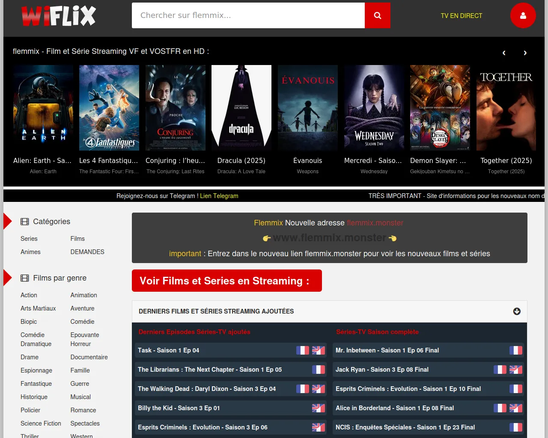
Task: Select the Fantastique genre
Action: [36, 384]
